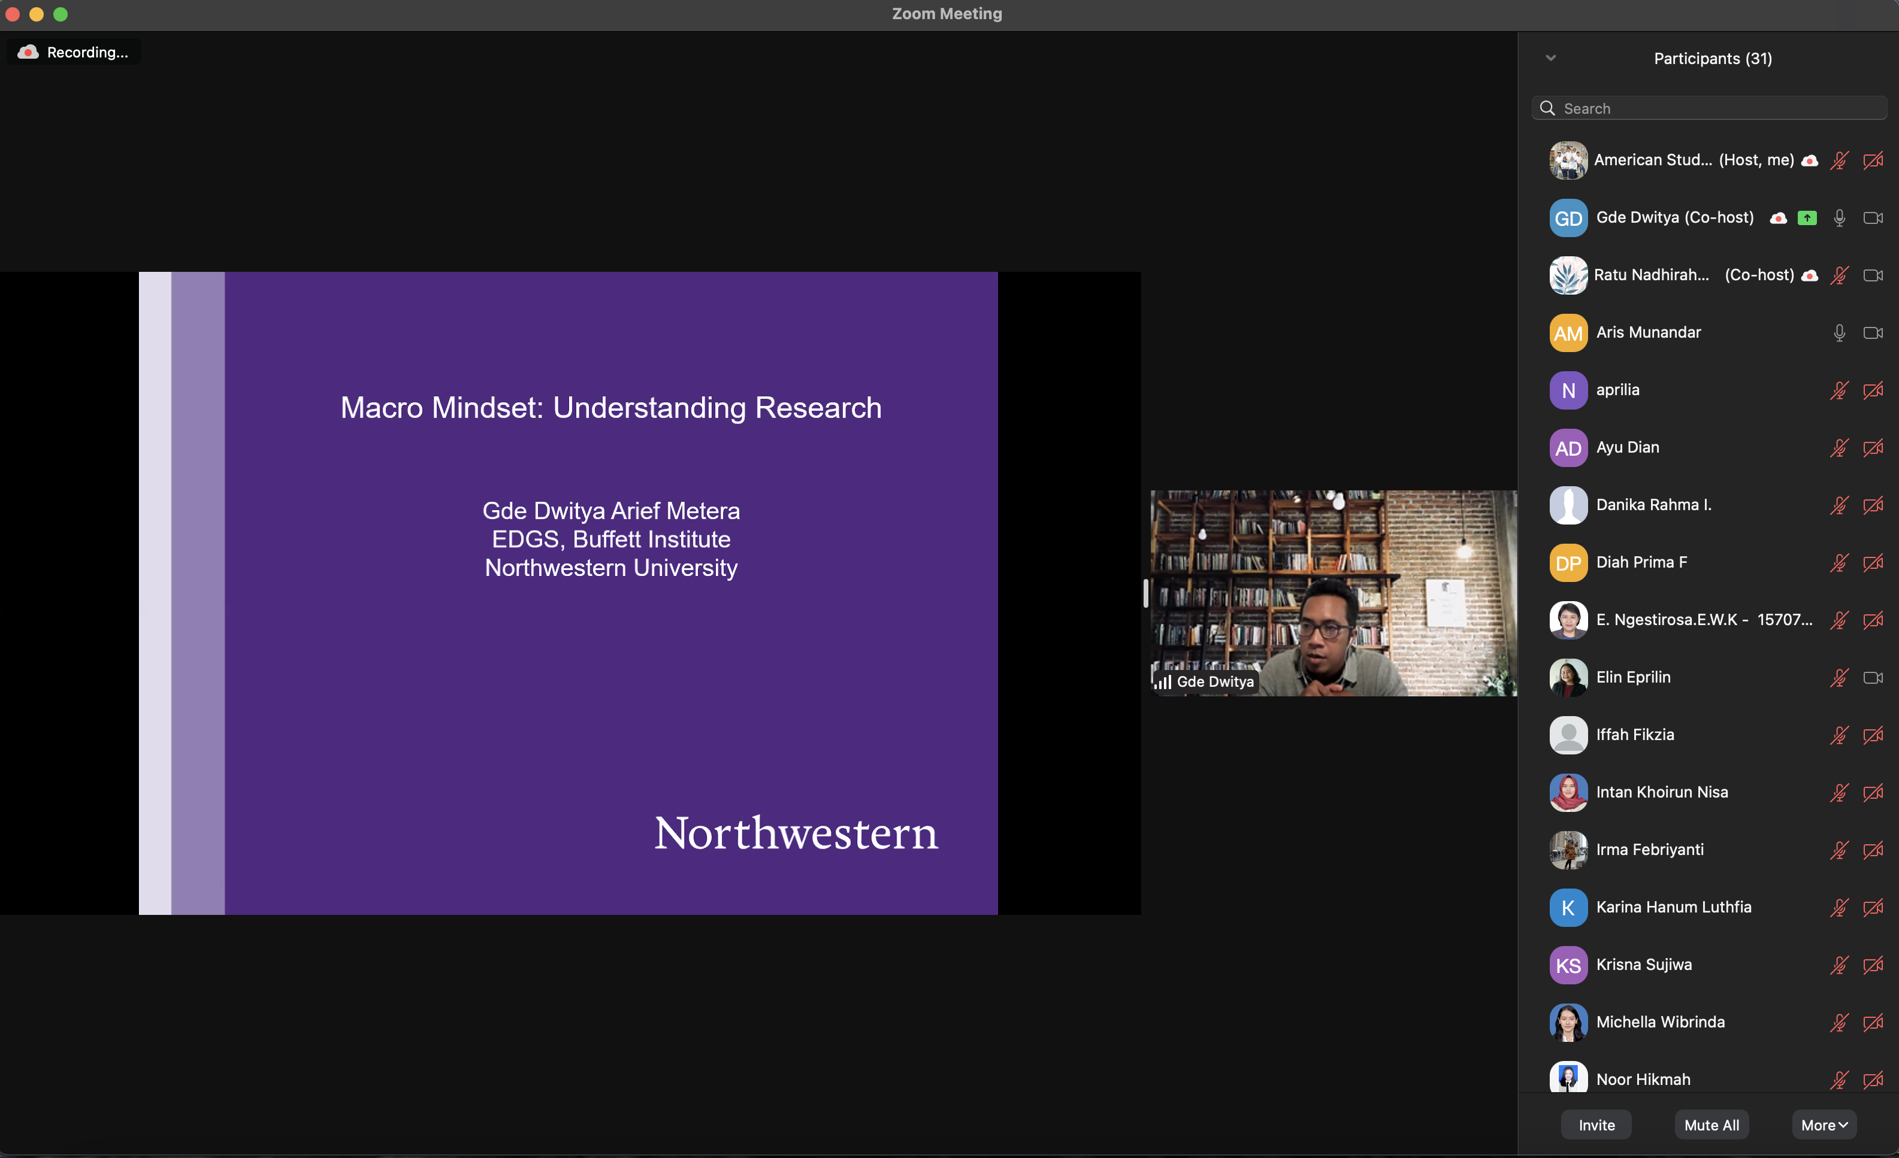
Task: Click Ayu Dian's disabled camera icon
Action: click(1873, 448)
